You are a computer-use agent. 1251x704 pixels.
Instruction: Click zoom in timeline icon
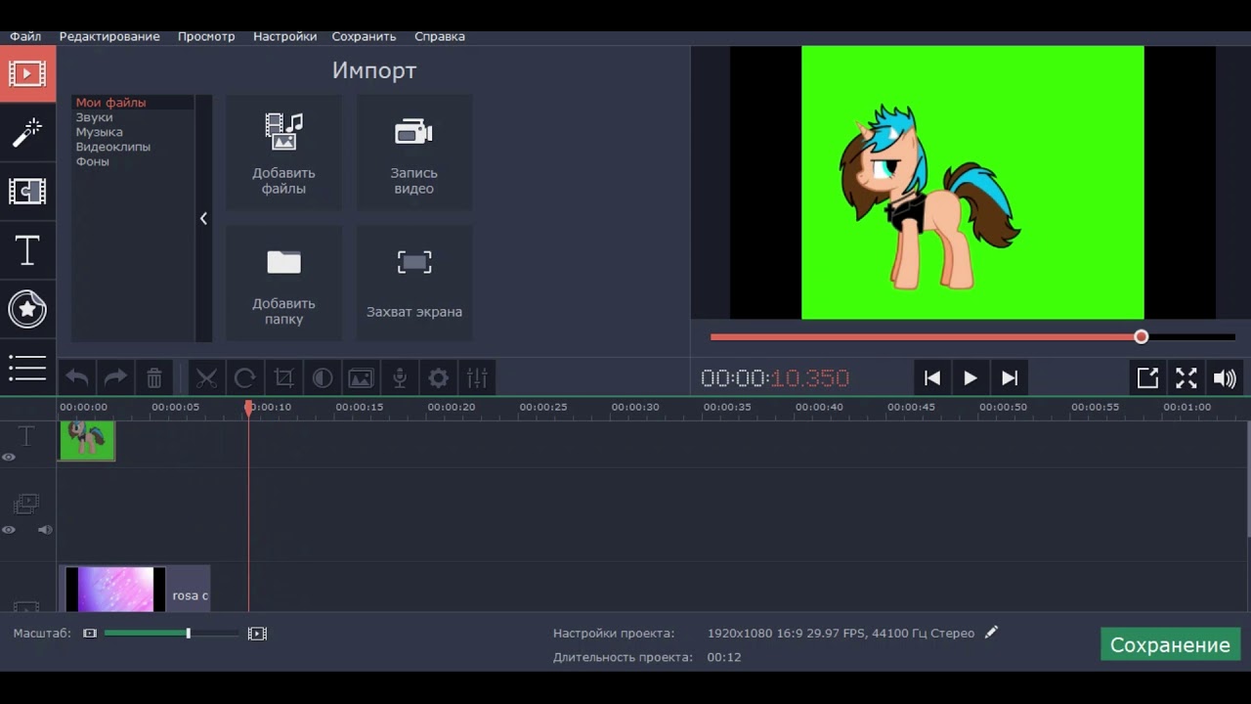pos(257,634)
